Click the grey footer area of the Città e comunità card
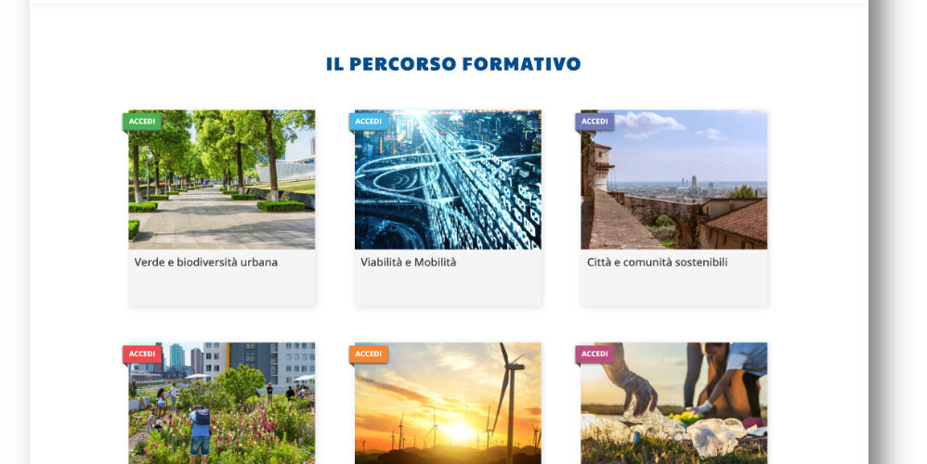927x464 pixels. (x=674, y=288)
